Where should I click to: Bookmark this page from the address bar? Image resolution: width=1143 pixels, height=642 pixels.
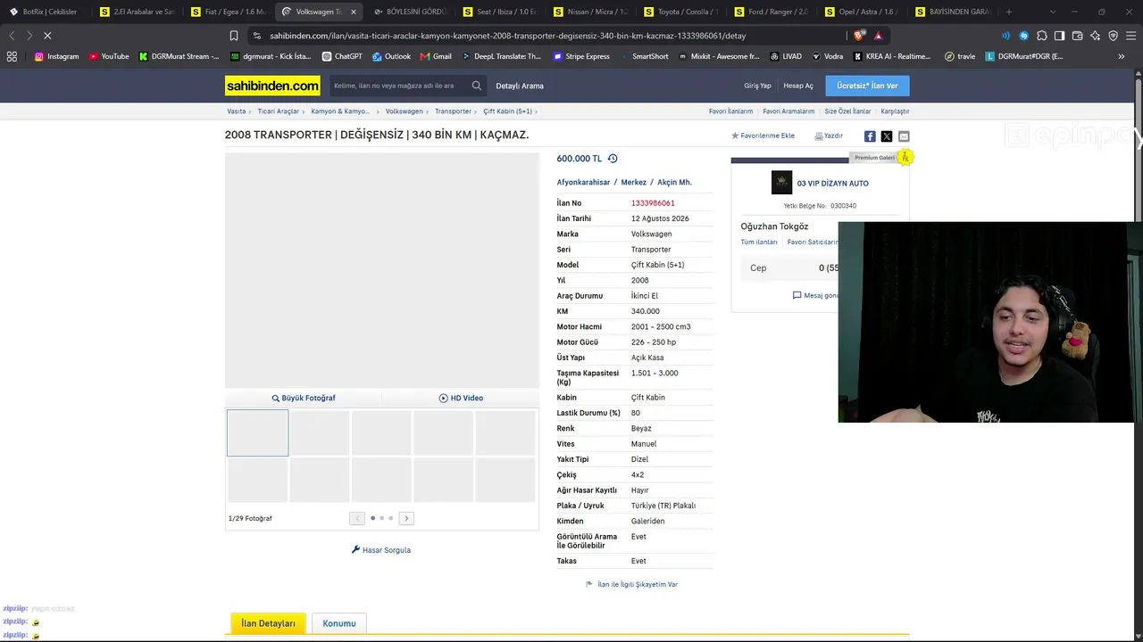point(234,36)
